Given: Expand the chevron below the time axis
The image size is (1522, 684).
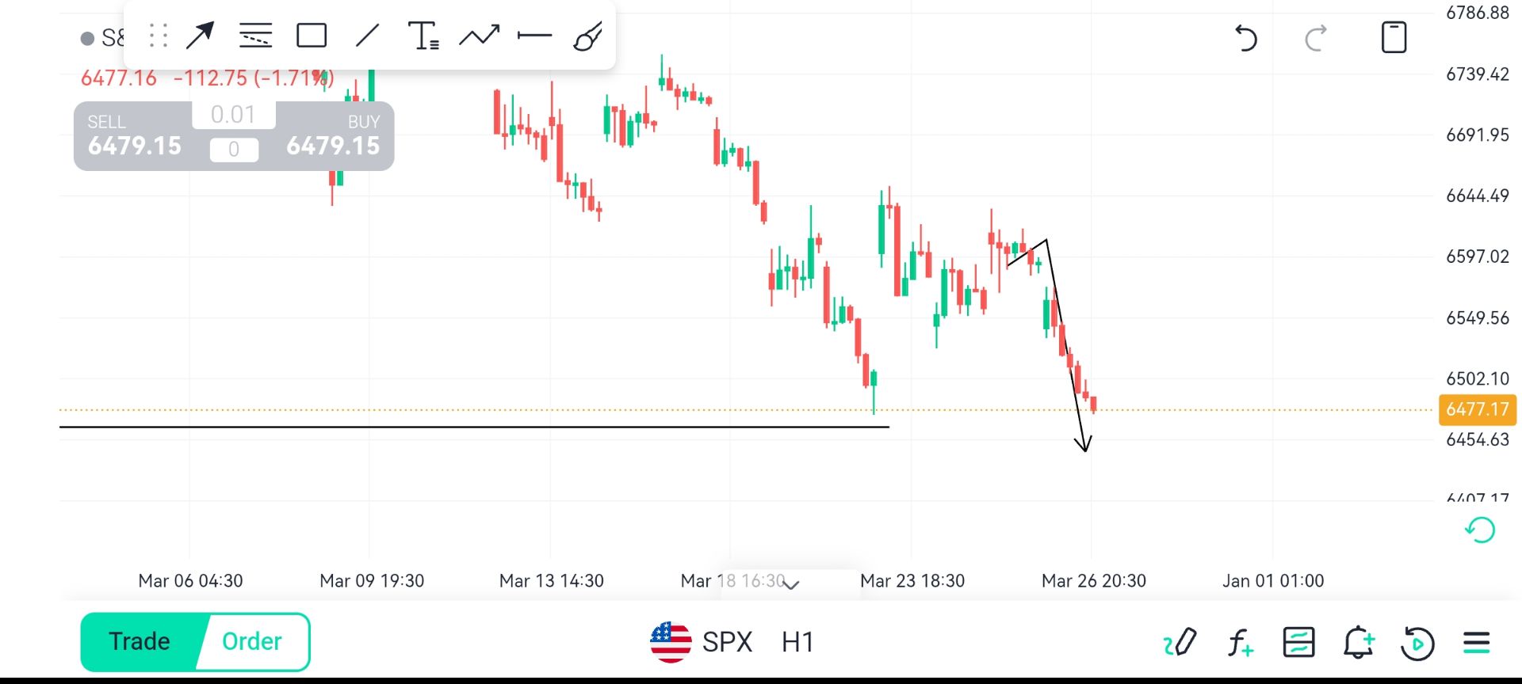Looking at the screenshot, I should pyautogui.click(x=791, y=584).
